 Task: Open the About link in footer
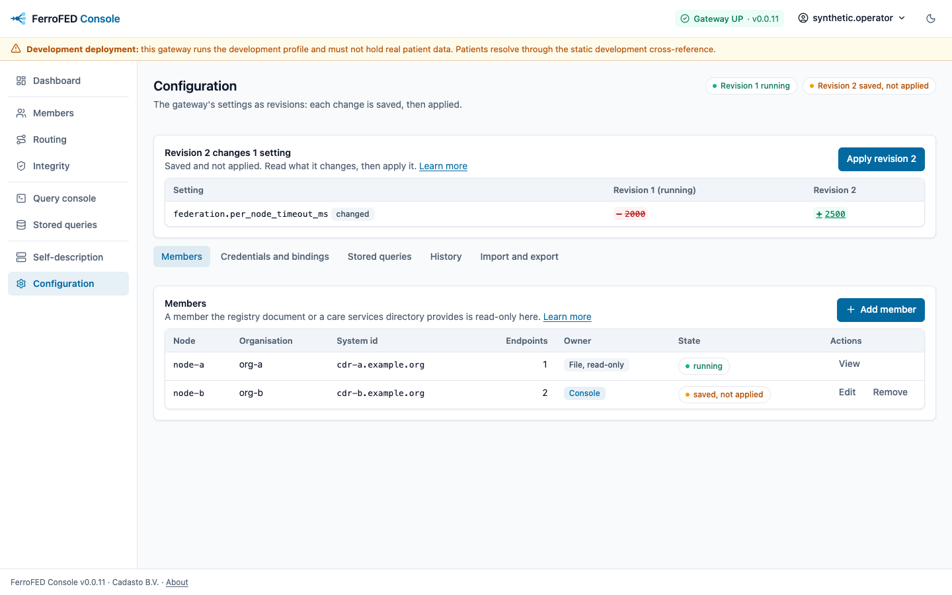[x=177, y=582]
